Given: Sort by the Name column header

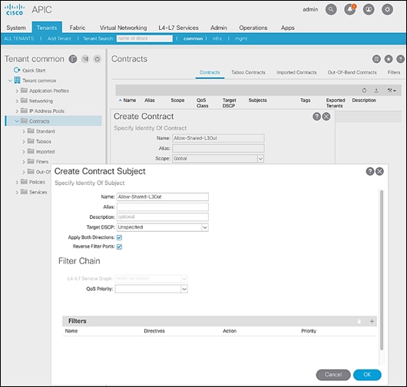Looking at the screenshot, I should click(130, 101).
